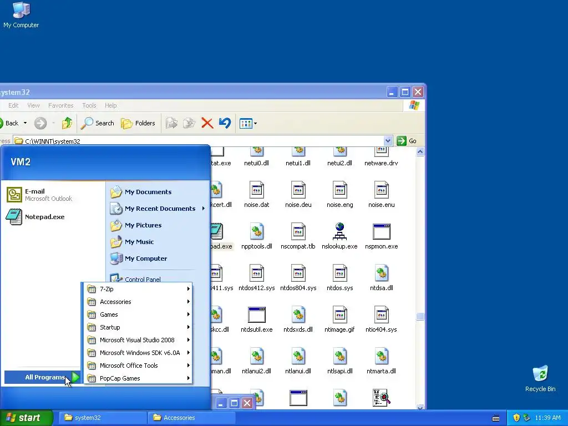Switch to system32 taskbar window
Viewport: 568px width, 426px height.
(102, 418)
